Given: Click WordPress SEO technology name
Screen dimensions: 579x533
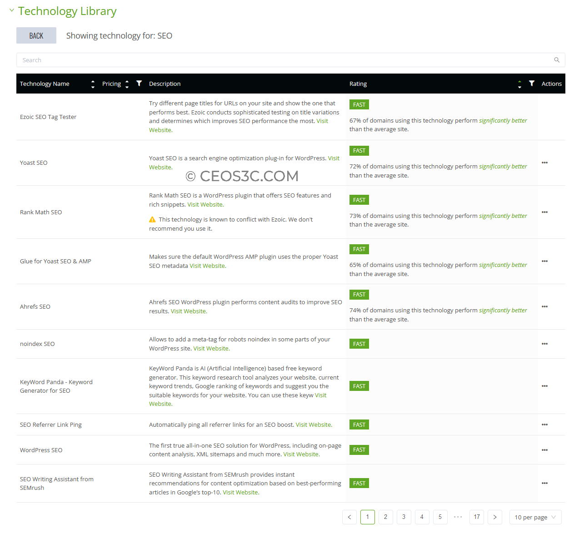Looking at the screenshot, I should pos(41,450).
